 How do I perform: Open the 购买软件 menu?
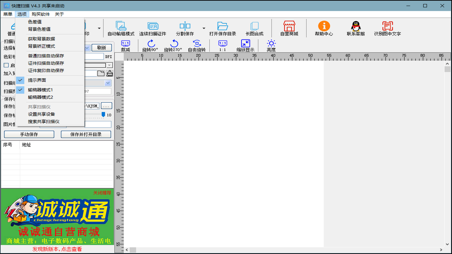coord(41,14)
